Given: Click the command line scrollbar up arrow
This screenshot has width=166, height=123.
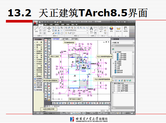Looking at the screenshot, I should 110,106.
